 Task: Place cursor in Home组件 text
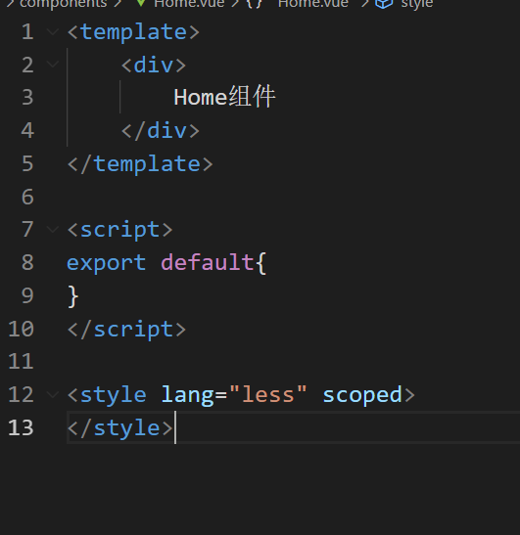(x=224, y=97)
